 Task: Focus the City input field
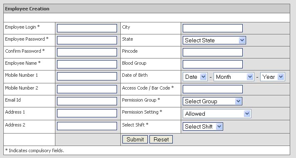[213, 28]
